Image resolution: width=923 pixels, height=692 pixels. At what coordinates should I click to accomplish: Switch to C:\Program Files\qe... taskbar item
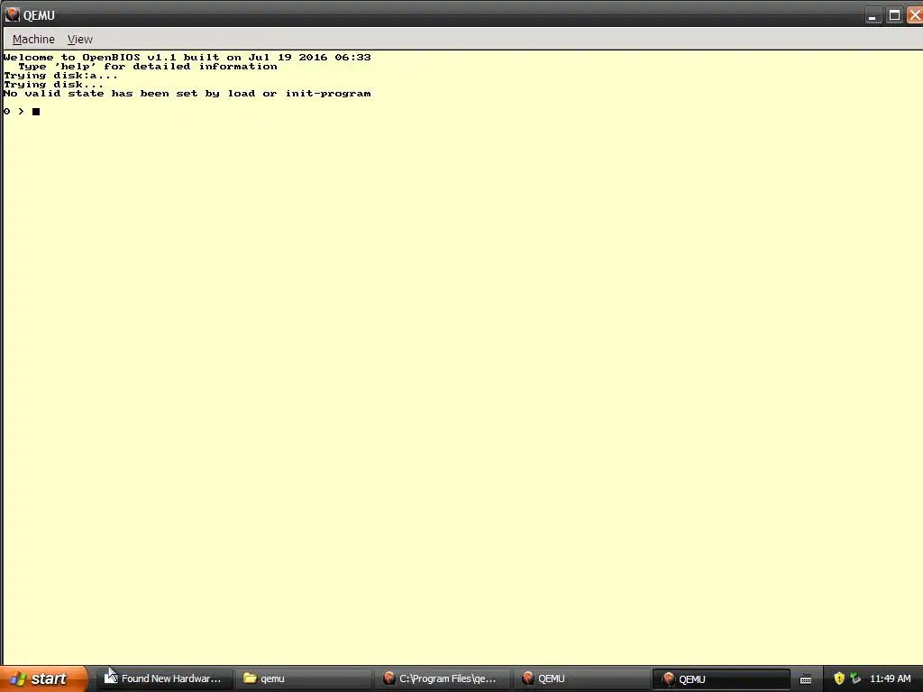(442, 678)
